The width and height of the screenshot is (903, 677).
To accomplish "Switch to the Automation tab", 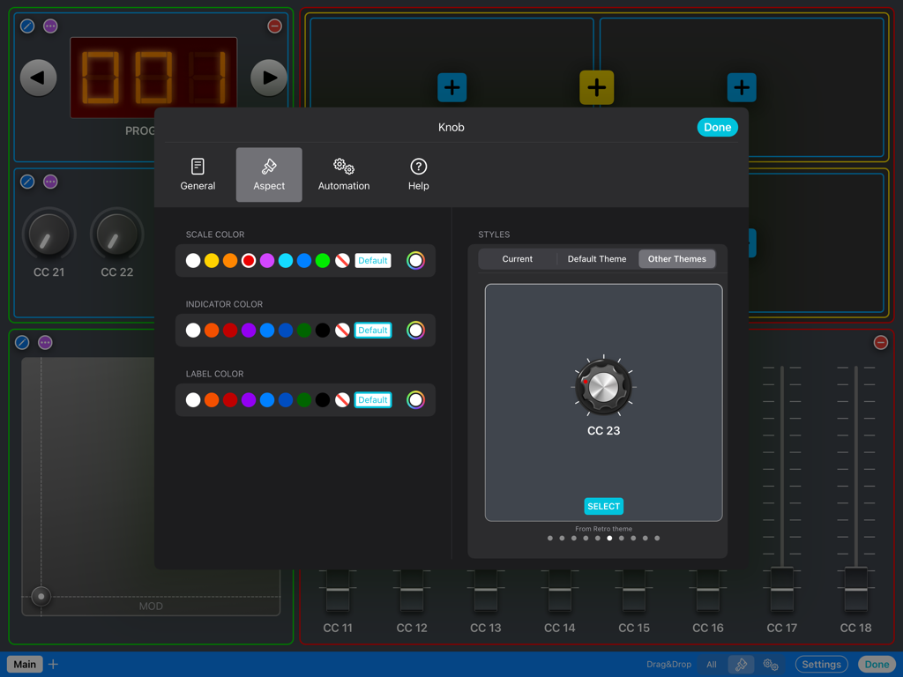I will click(x=344, y=174).
